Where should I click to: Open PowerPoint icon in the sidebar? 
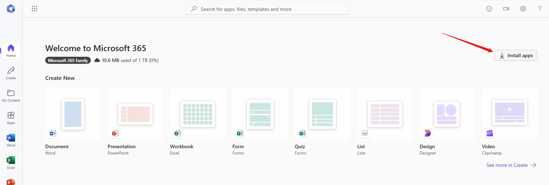click(x=11, y=181)
